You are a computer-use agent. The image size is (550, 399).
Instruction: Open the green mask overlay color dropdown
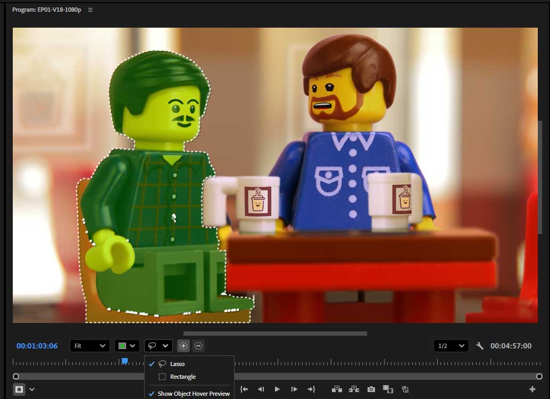[127, 346]
